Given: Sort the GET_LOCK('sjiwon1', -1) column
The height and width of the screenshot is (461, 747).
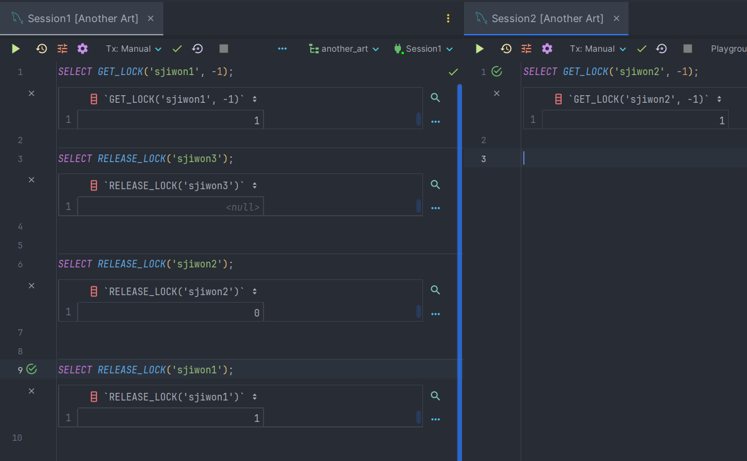Looking at the screenshot, I should (x=255, y=99).
